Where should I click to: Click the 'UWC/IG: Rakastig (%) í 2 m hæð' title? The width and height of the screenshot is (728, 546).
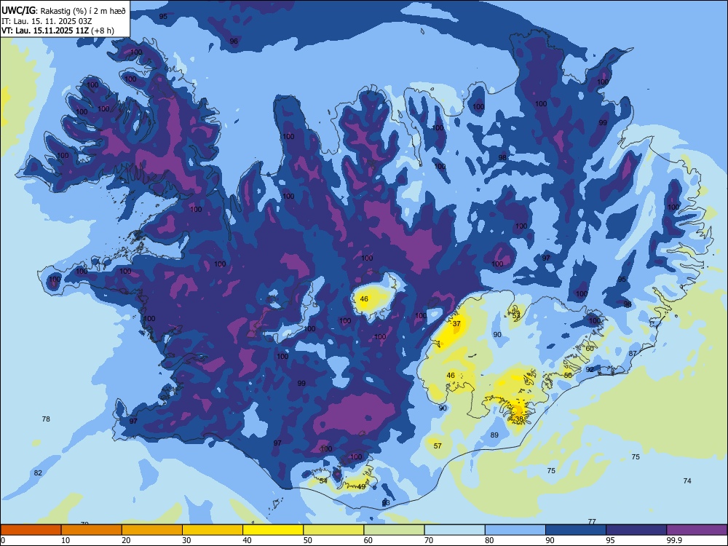[x=63, y=10]
